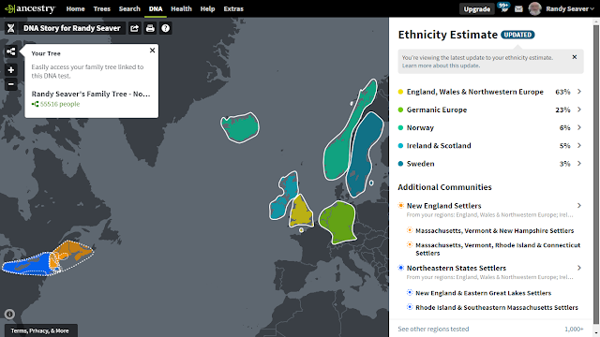The width and height of the screenshot is (600, 337).
Task: Dismiss the ethnicity update notice
Action: click(x=575, y=57)
